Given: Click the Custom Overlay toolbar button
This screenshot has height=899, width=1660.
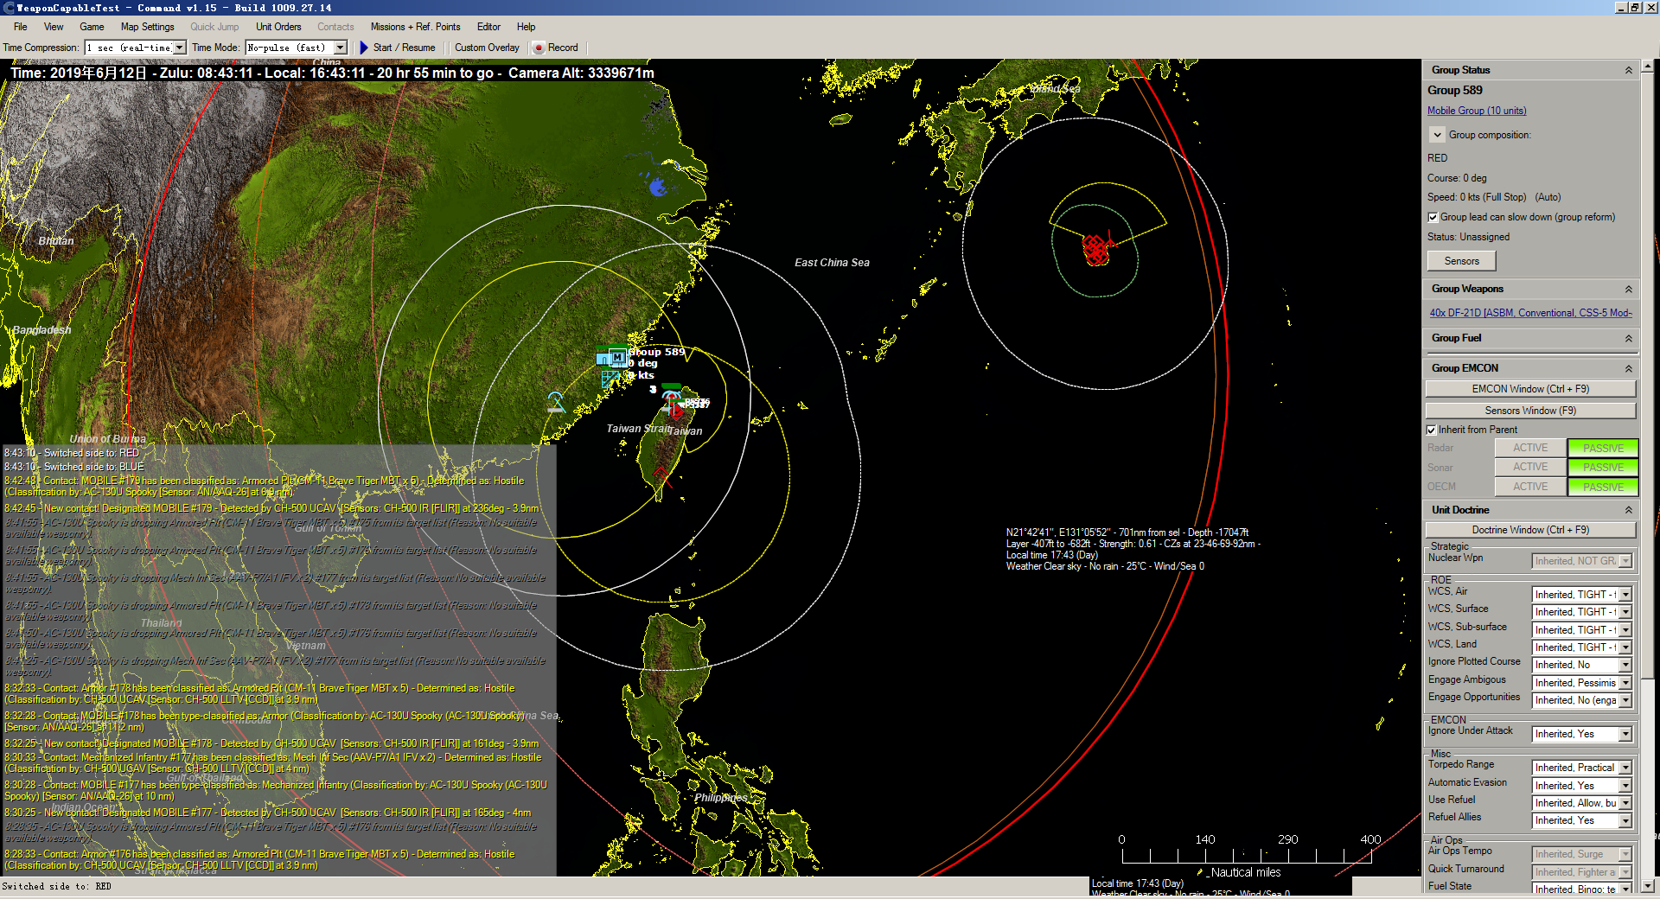Looking at the screenshot, I should (x=487, y=48).
